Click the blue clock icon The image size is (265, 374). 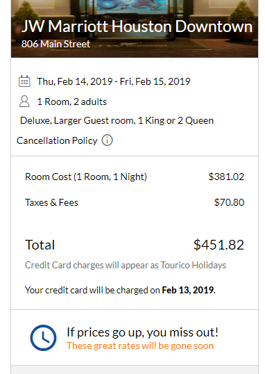coord(43,338)
